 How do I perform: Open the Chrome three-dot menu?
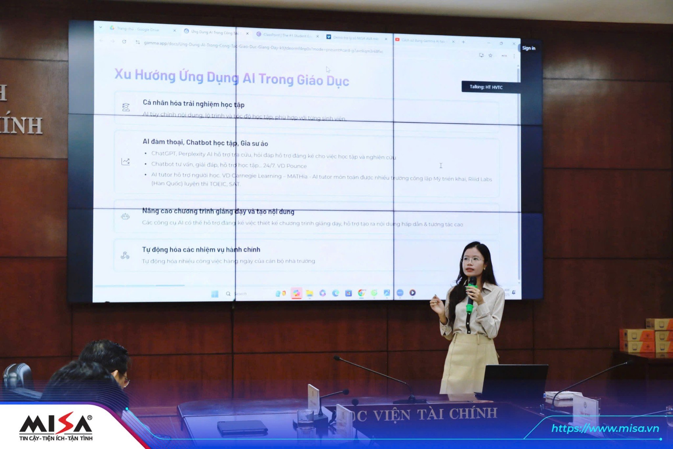coord(514,56)
